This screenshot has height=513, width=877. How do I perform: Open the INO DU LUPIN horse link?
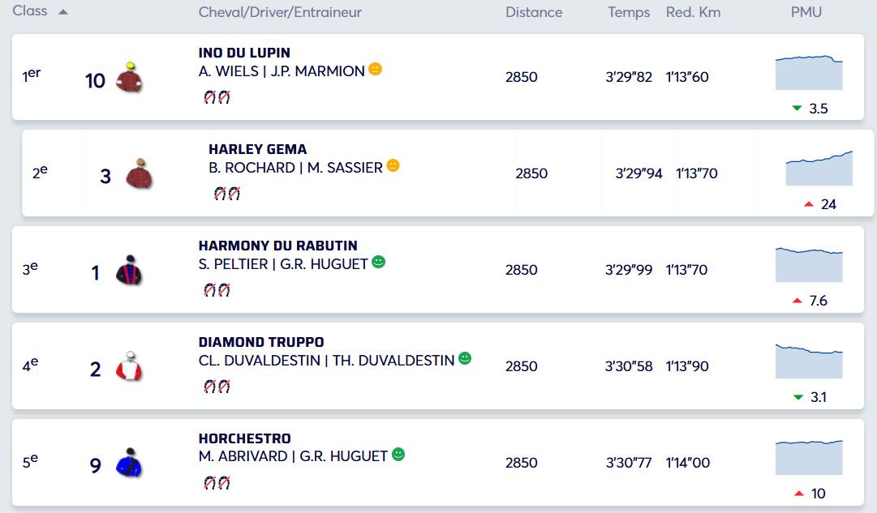[244, 53]
